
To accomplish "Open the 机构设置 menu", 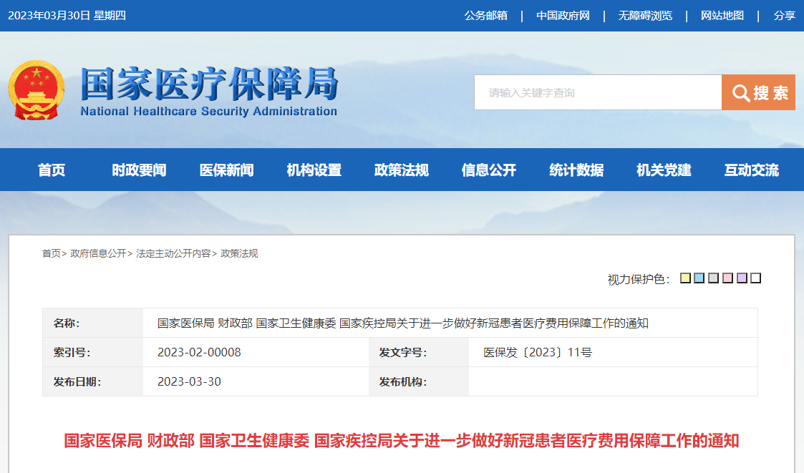I will point(314,170).
